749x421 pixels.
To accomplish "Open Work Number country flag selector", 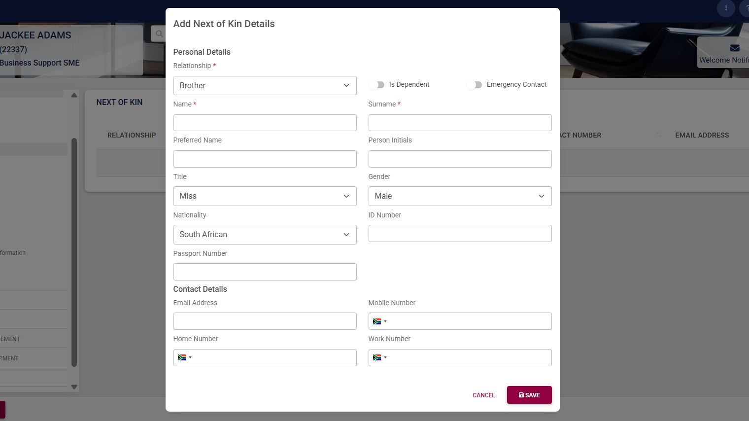I will (379, 357).
